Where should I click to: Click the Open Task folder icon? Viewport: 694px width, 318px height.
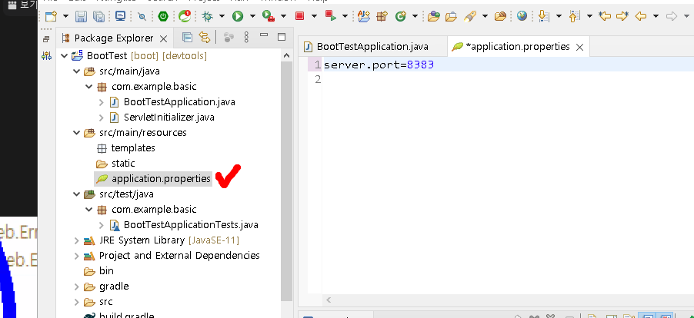(x=451, y=16)
